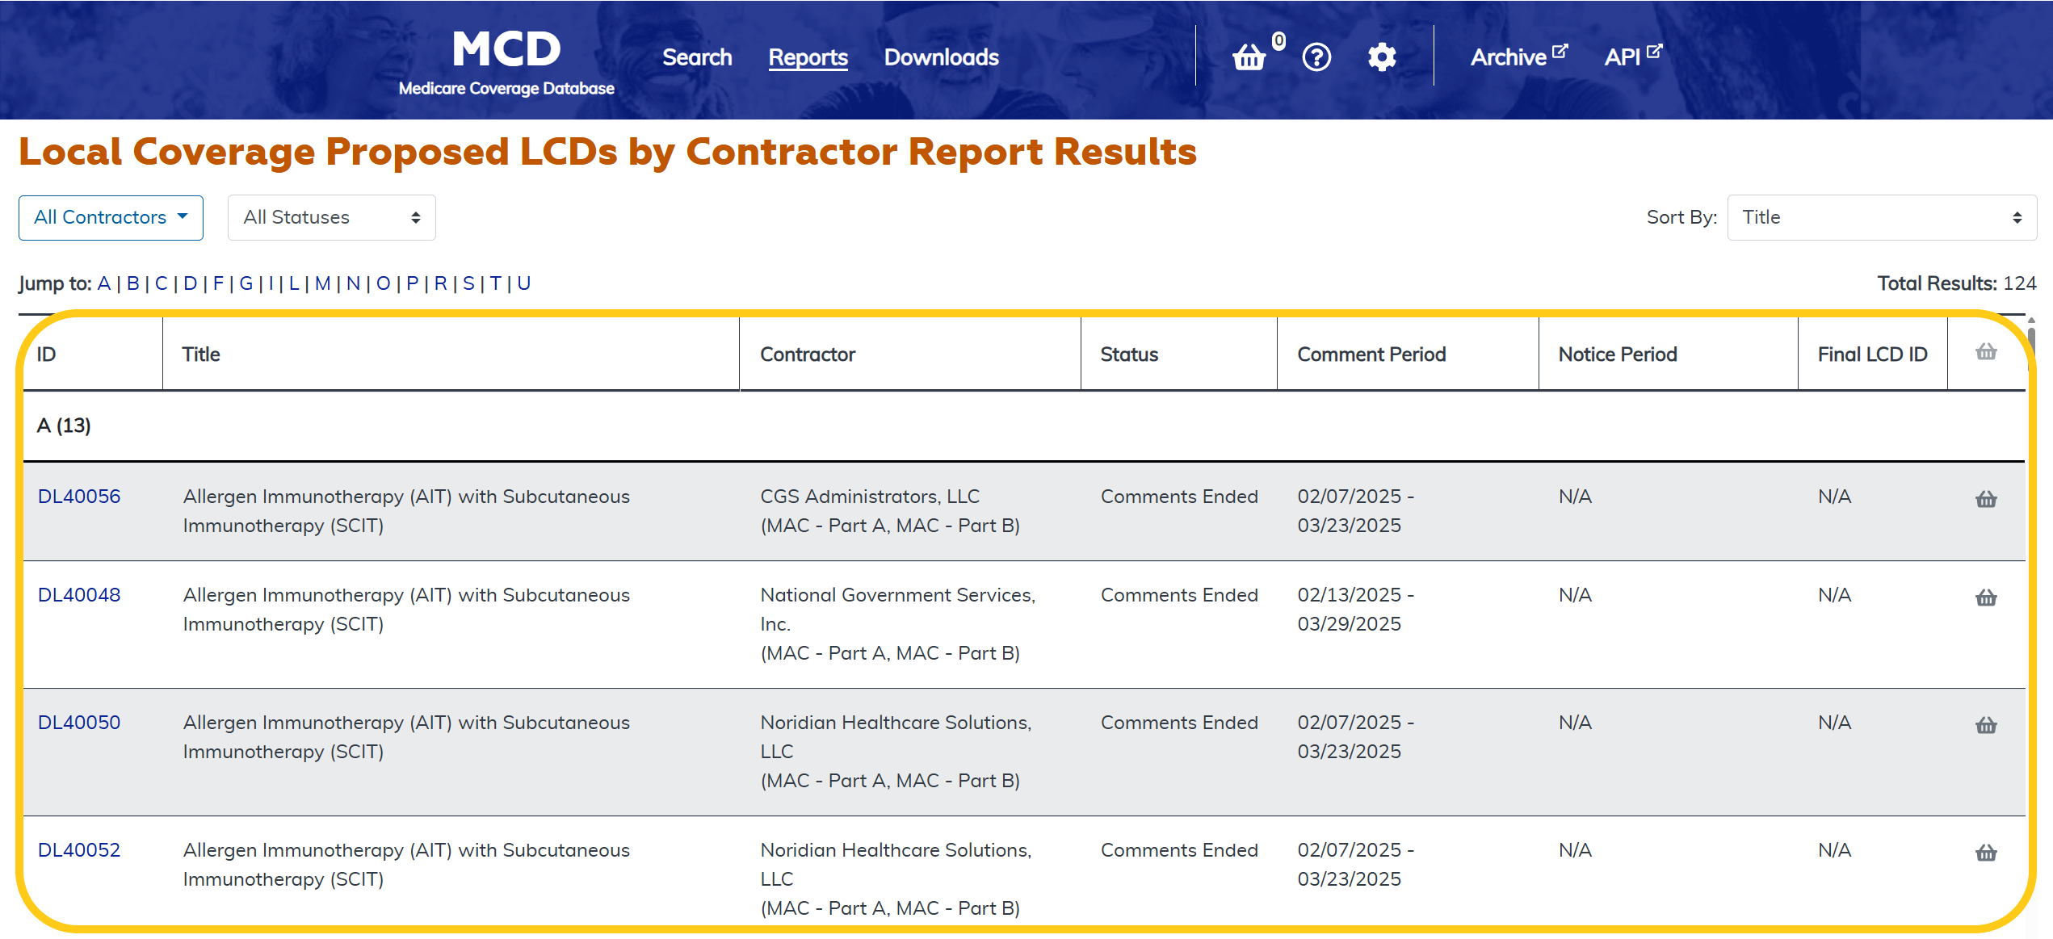Image resolution: width=2053 pixels, height=939 pixels.
Task: Jump to letter M results
Action: tap(322, 283)
